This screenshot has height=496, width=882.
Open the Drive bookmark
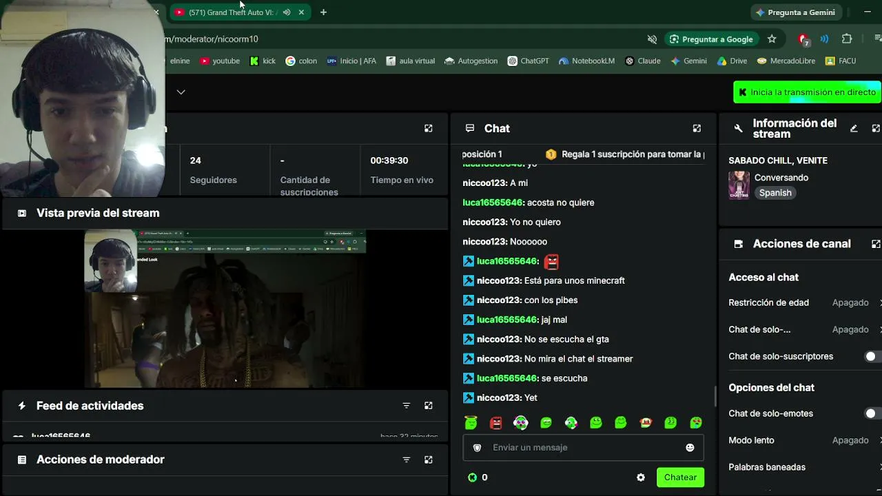pos(732,61)
